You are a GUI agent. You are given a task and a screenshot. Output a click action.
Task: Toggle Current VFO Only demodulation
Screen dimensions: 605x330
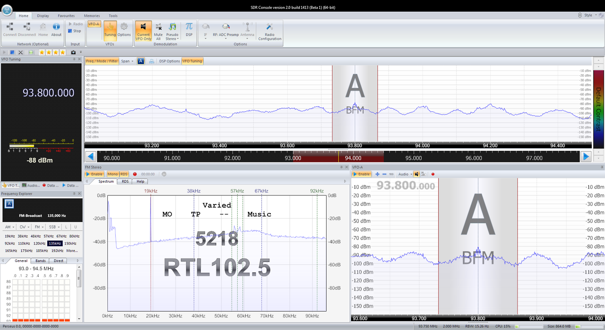(x=143, y=31)
